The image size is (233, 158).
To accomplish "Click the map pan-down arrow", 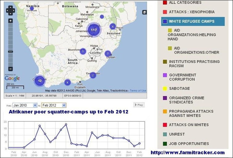I will tap(10, 14).
